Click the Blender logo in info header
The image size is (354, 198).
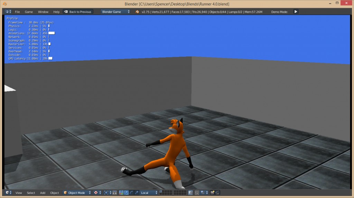click(137, 12)
